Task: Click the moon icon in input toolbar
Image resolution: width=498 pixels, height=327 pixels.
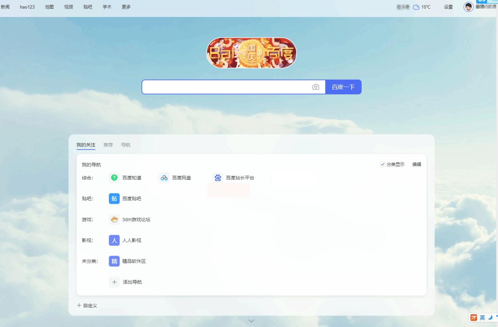Action: pyautogui.click(x=490, y=318)
